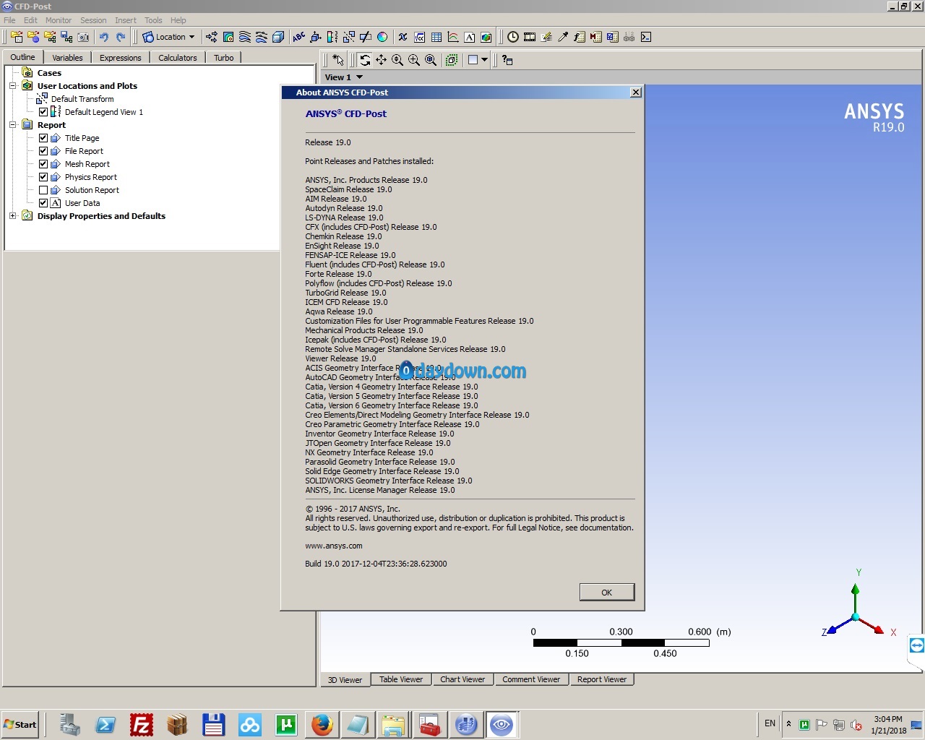This screenshot has width=925, height=740.
Task: Click the Firefox icon in the taskbar
Action: pyautogui.click(x=322, y=724)
